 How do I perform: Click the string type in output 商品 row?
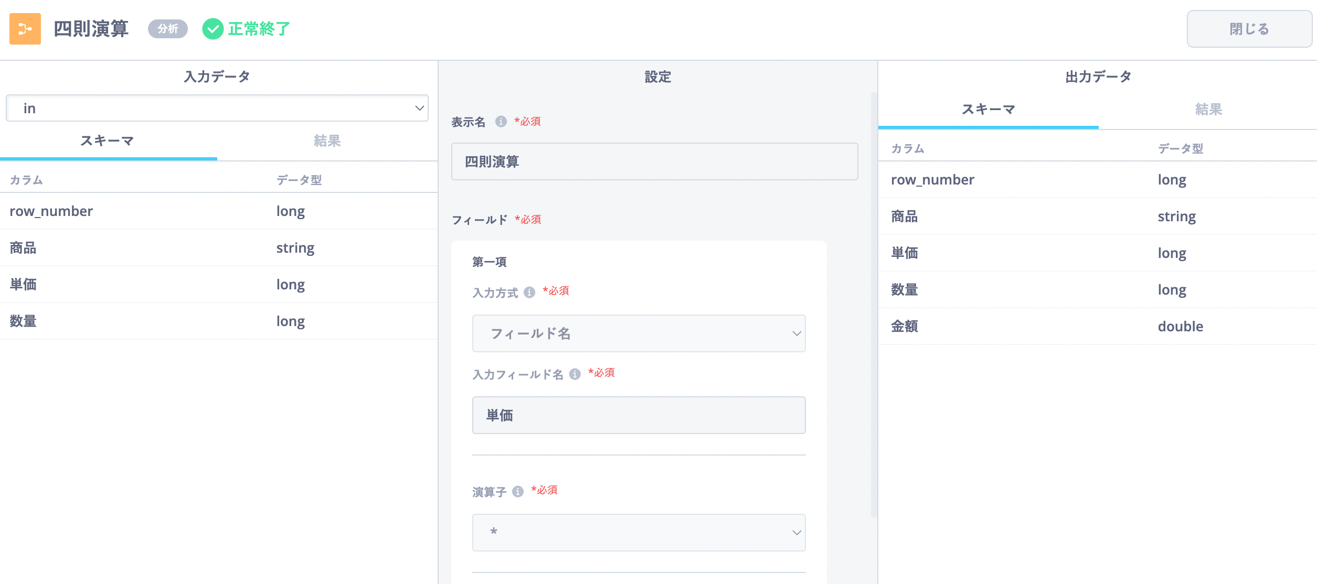click(1177, 217)
